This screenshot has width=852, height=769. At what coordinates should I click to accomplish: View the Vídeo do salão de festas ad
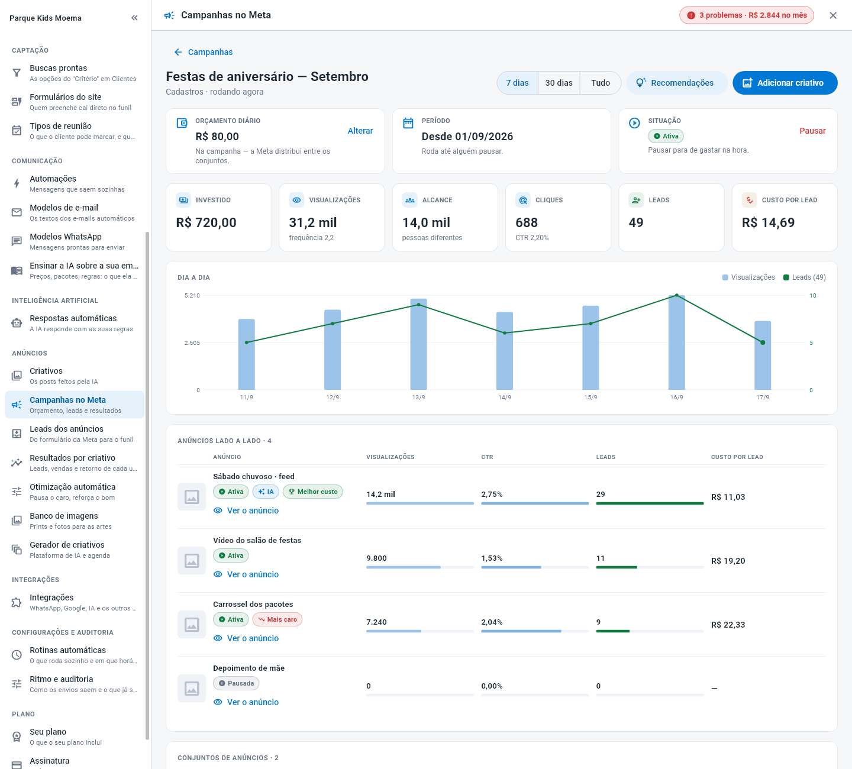click(246, 574)
